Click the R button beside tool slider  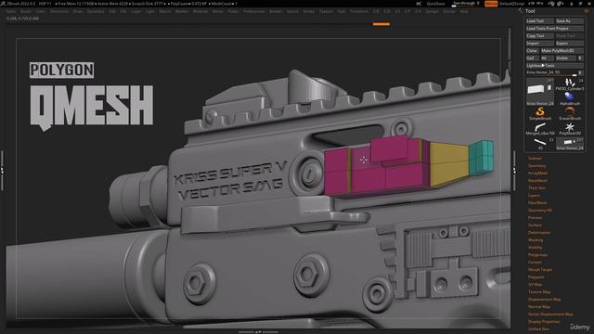pos(580,72)
